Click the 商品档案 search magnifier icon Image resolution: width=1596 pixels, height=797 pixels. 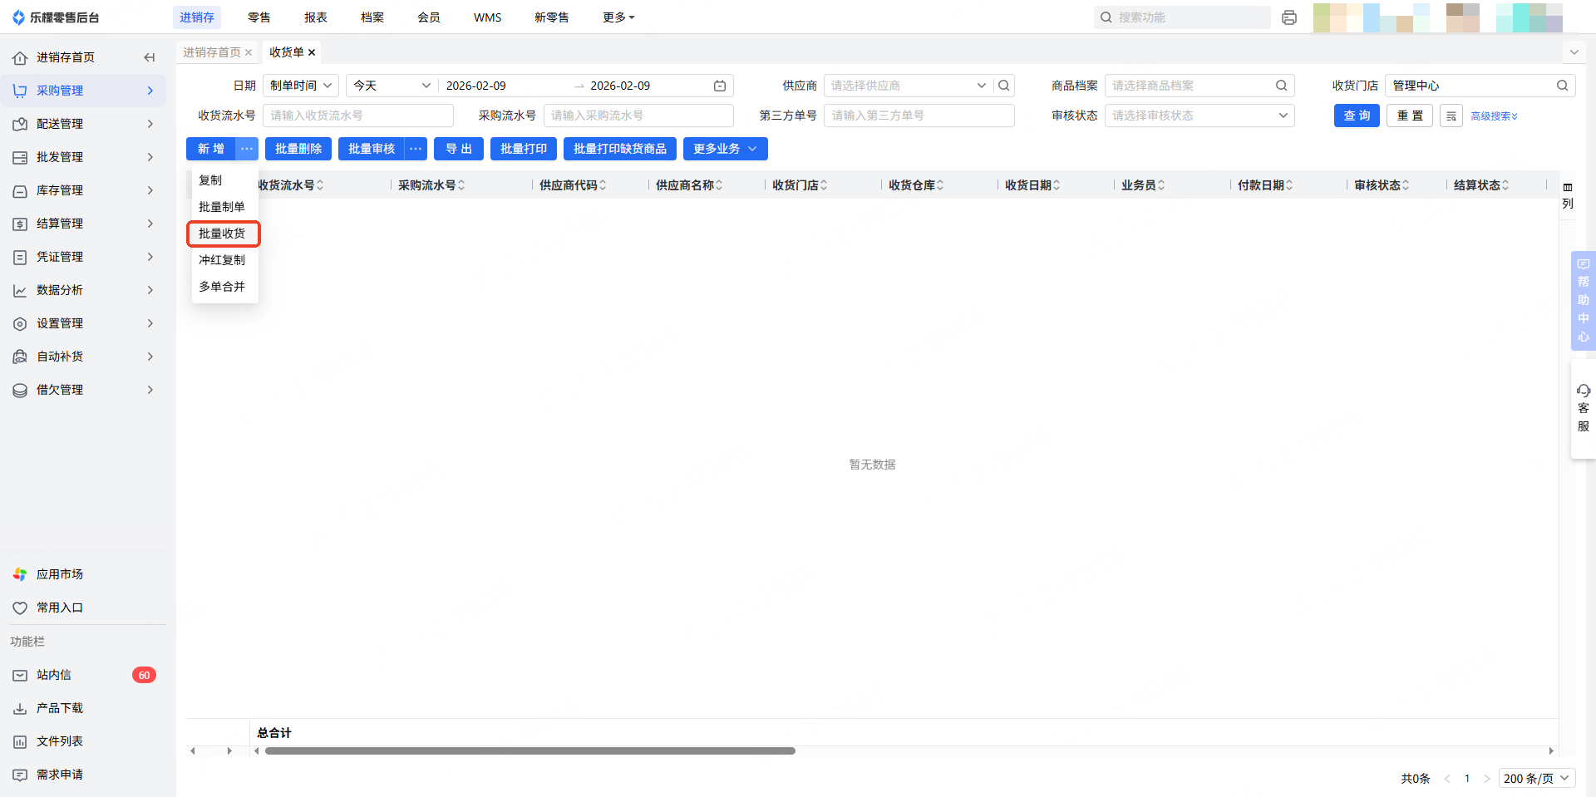[x=1282, y=86]
